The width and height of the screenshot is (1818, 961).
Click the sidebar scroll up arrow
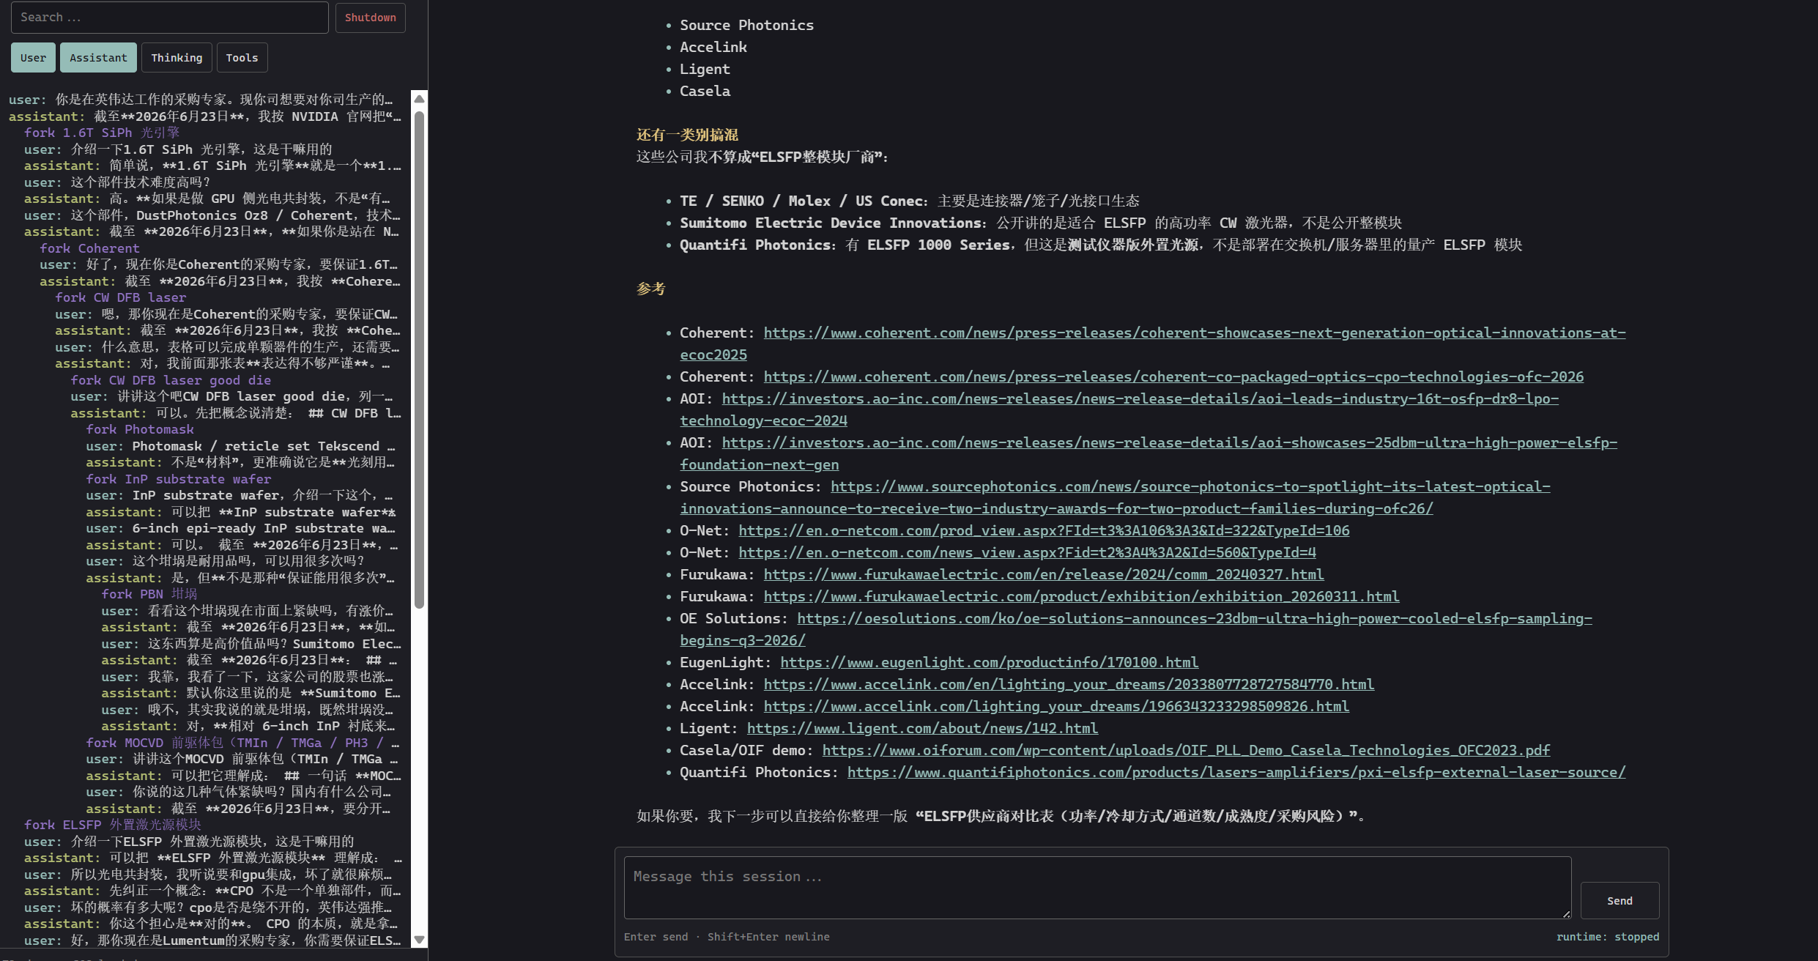[419, 99]
